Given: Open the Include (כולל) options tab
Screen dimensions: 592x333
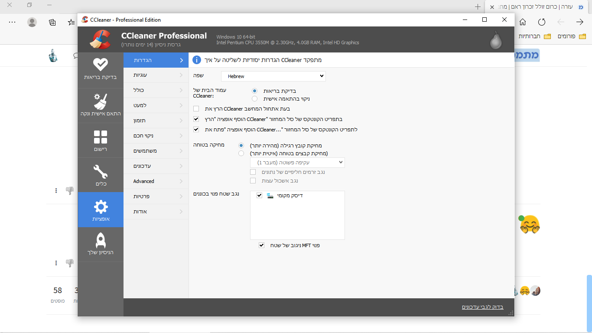Looking at the screenshot, I should (x=156, y=90).
